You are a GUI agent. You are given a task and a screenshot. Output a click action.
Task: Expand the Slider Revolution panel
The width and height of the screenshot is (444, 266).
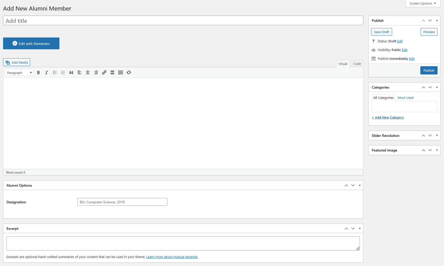click(437, 136)
